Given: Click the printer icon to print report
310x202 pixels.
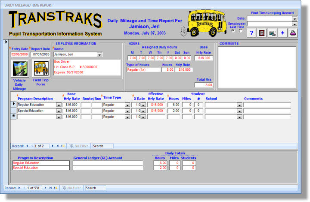Looking at the screenshot, I should tap(293, 33).
